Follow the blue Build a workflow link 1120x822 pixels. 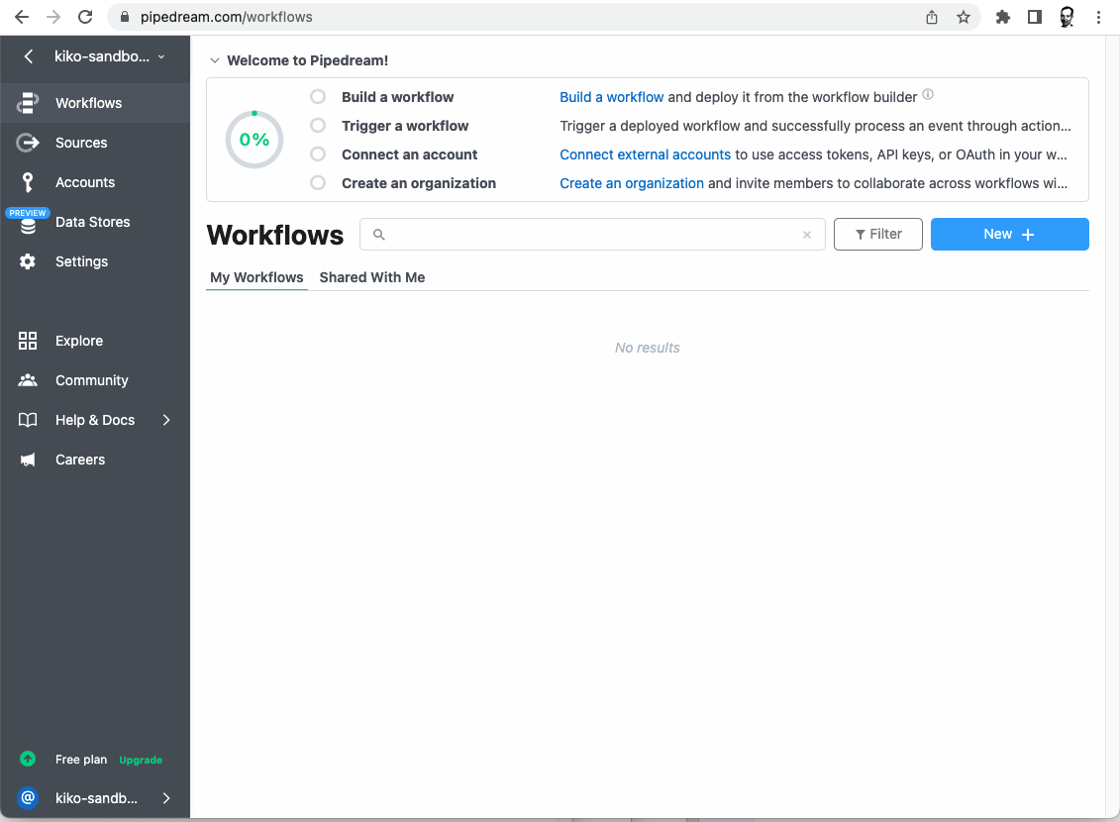click(x=611, y=97)
